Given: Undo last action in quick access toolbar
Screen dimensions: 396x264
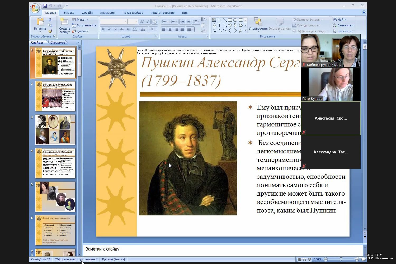Looking at the screenshot, I should click(x=51, y=6).
